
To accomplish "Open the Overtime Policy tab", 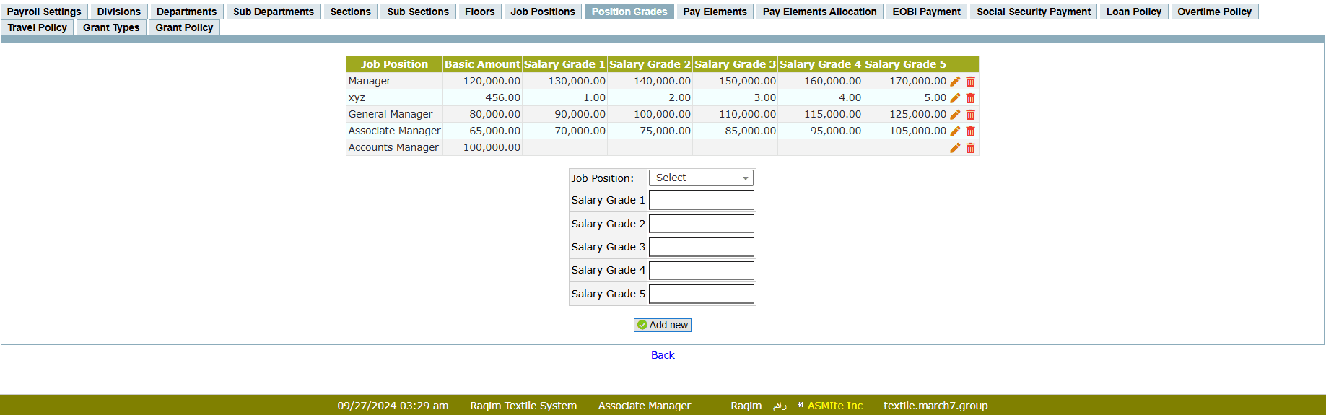I will point(1214,12).
